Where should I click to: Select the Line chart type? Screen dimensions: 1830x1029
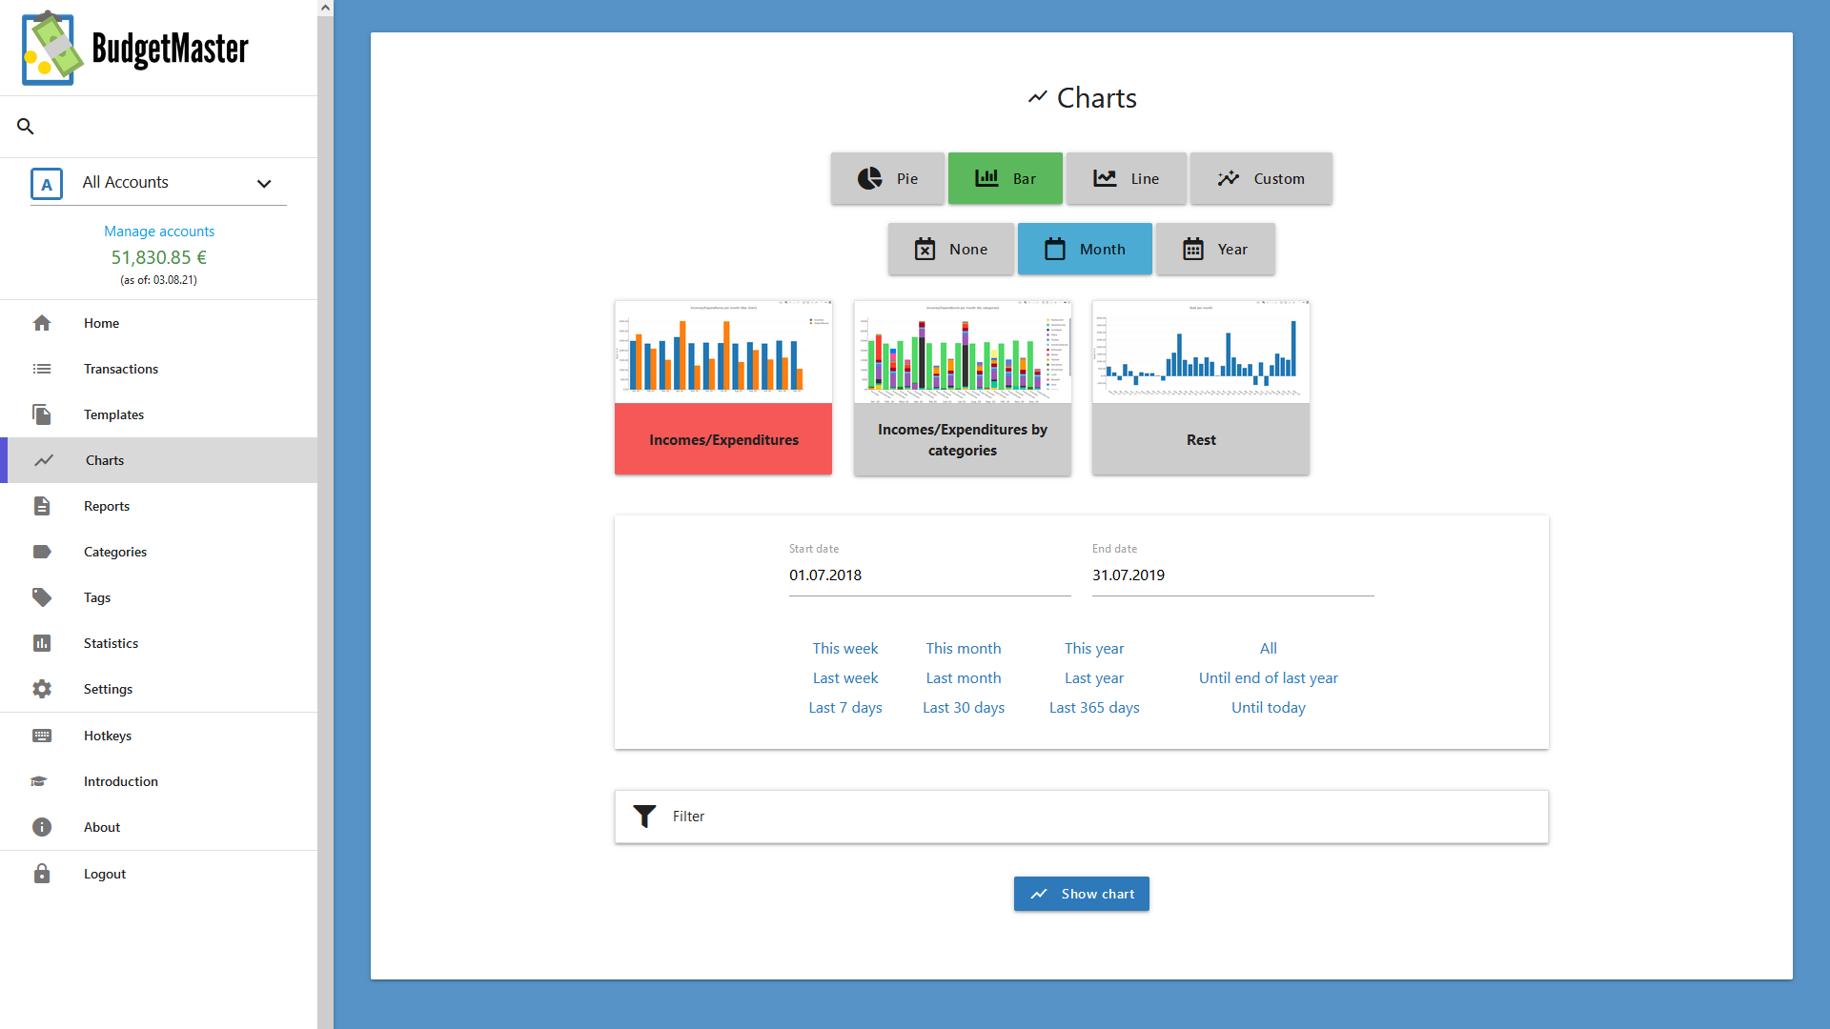tap(1127, 178)
